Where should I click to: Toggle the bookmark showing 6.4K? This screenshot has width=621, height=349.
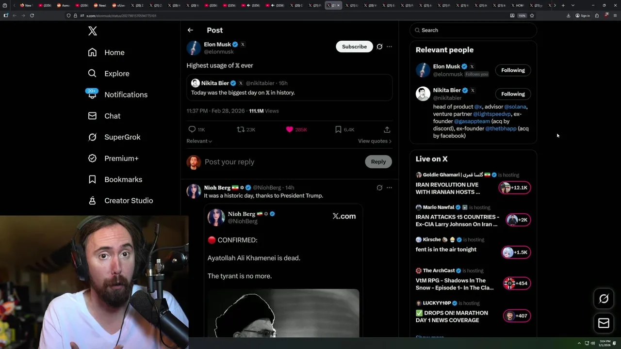(x=338, y=129)
